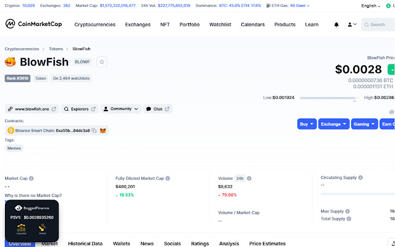
Task: Switch to the Overview tab
Action: (x=20, y=243)
